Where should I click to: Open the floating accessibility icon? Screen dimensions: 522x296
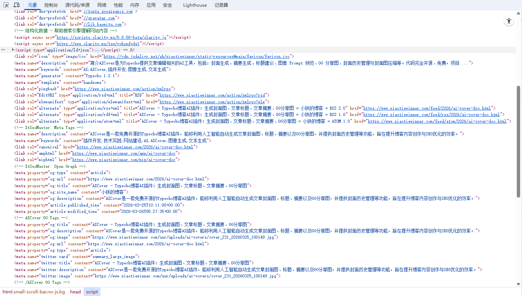[x=509, y=21]
